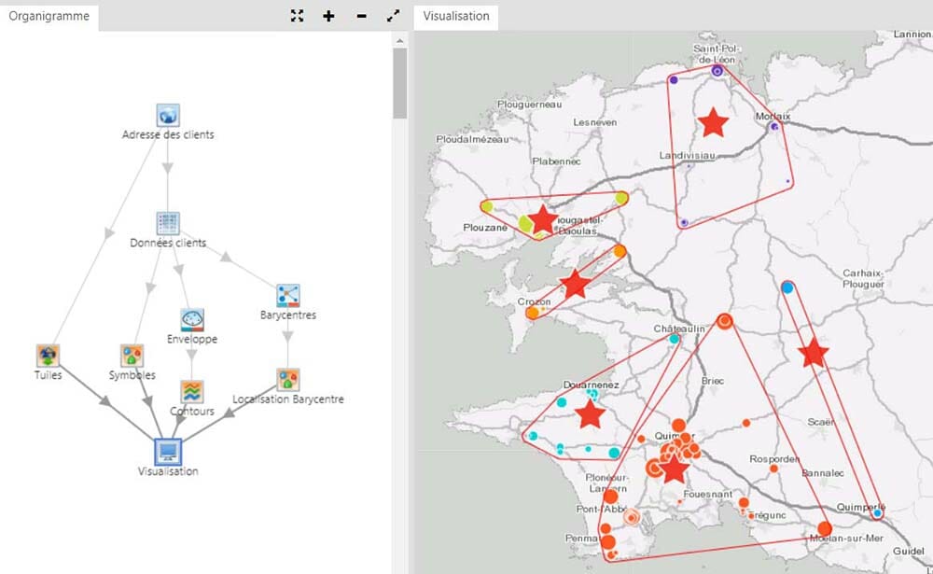This screenshot has height=574, width=933.
Task: Select the Données clients table node
Action: pyautogui.click(x=168, y=223)
